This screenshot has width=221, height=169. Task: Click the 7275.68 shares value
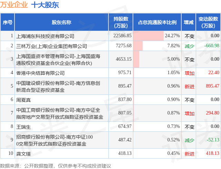124,46
